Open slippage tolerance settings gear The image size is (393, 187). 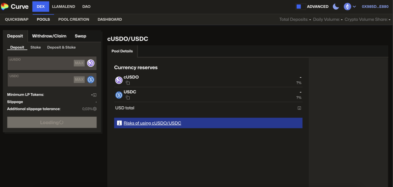[95, 109]
